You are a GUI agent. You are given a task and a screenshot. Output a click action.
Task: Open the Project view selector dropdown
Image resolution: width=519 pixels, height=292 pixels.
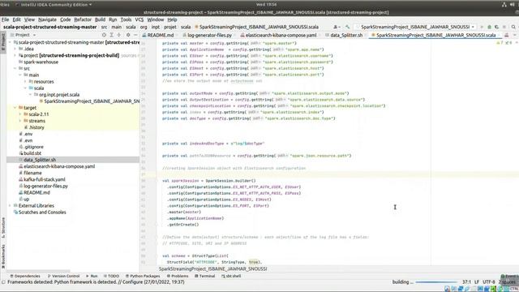pyautogui.click(x=23, y=35)
